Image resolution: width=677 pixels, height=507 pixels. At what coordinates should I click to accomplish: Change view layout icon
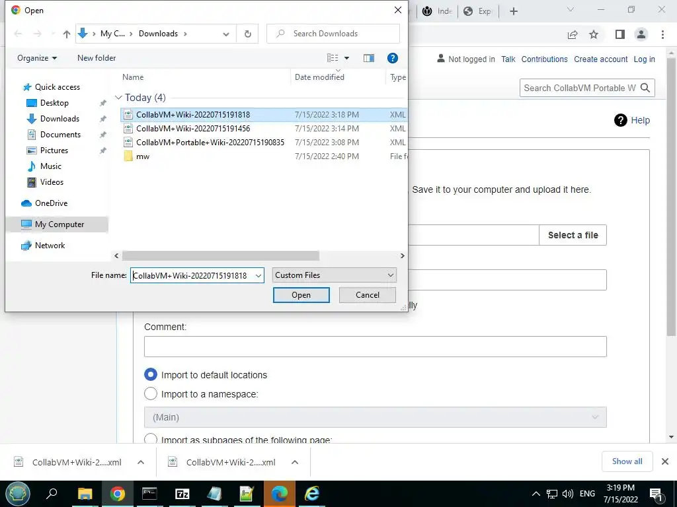coord(333,58)
